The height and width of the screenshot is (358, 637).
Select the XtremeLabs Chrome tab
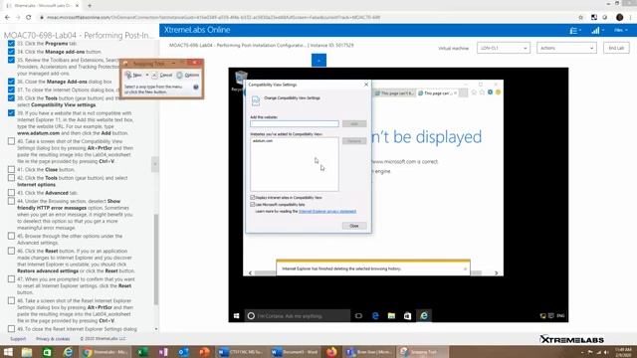click(42, 6)
